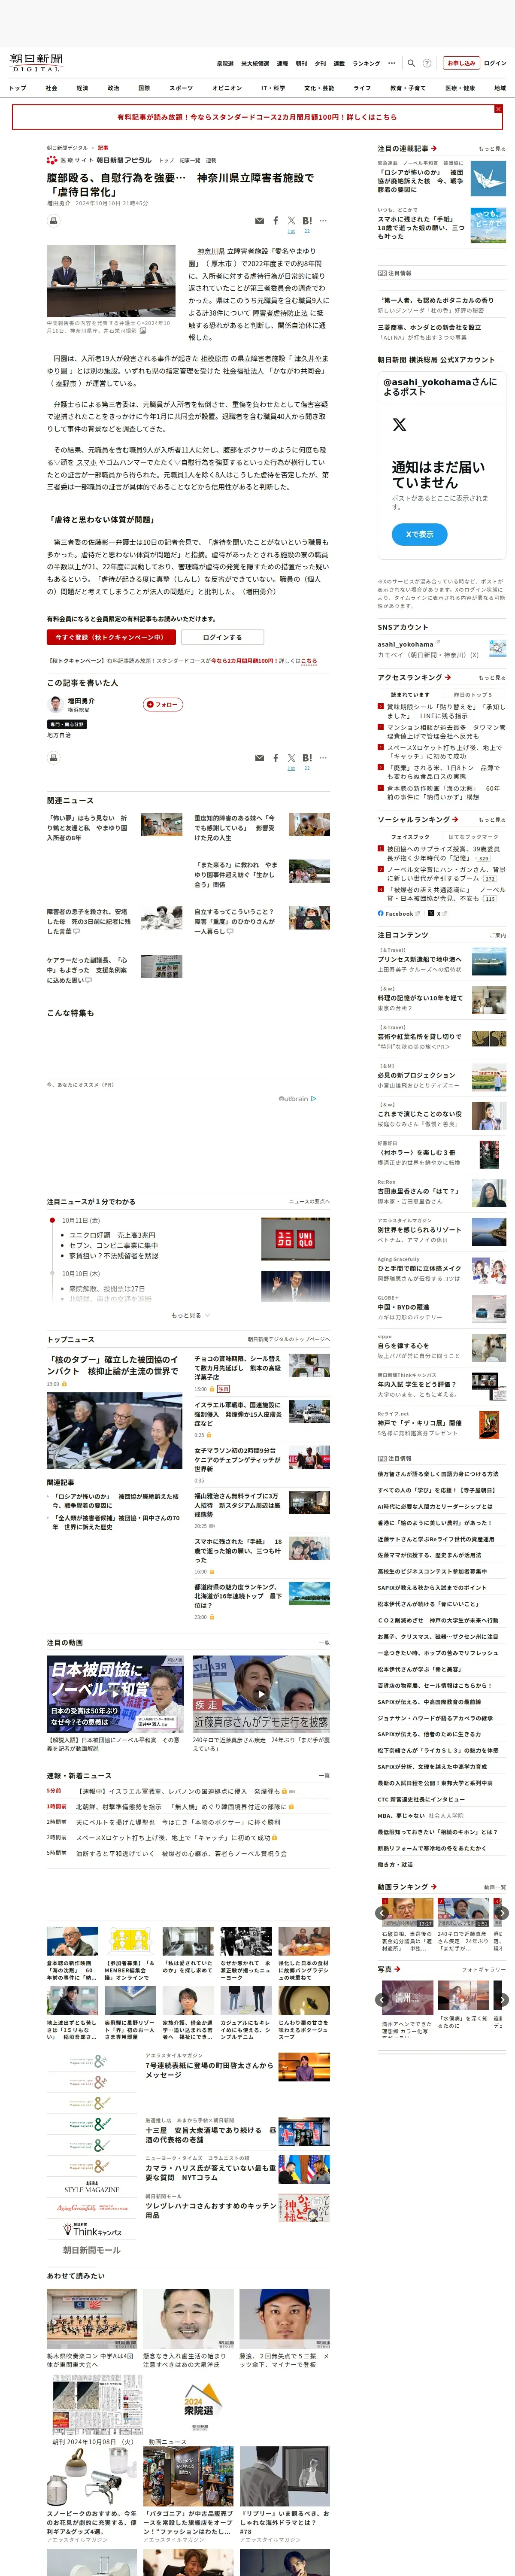Image resolution: width=515 pixels, height=2576 pixels.
Task: Share article on Facebook using top icon
Action: (276, 221)
